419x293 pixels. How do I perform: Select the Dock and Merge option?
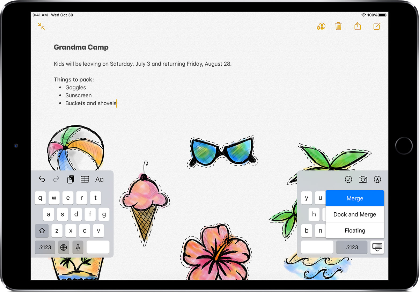tap(355, 214)
